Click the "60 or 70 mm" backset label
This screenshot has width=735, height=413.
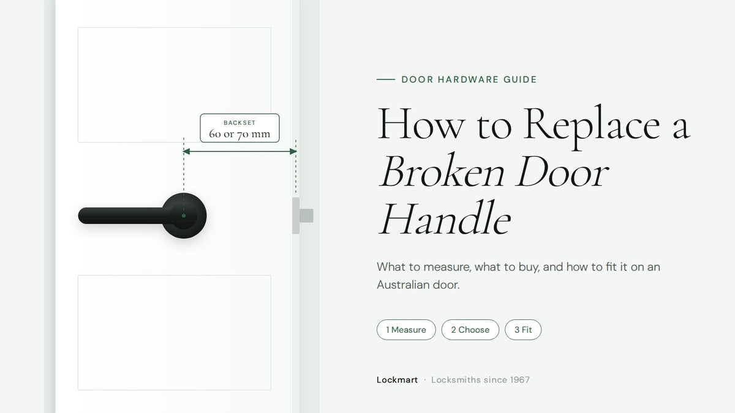point(239,134)
